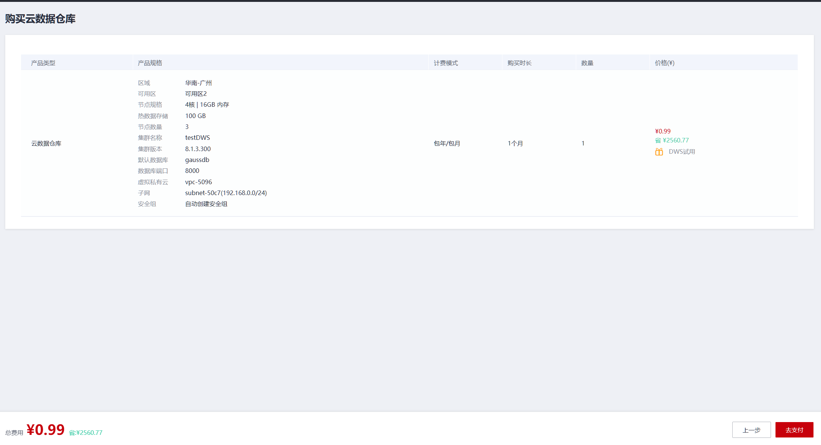This screenshot has height=445, width=821.
Task: Click the 上一步 previous step button
Action: pyautogui.click(x=751, y=430)
